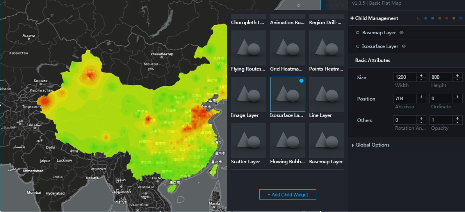
Task: Toggle visibility of the Isosurface Layer
Action: tap(404, 46)
